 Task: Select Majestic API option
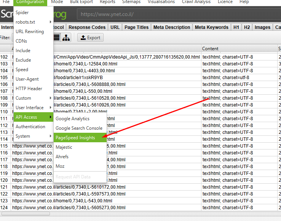64,147
